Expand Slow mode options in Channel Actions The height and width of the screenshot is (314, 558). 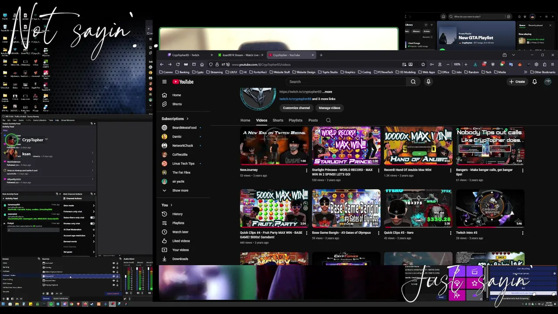[x=94, y=205]
